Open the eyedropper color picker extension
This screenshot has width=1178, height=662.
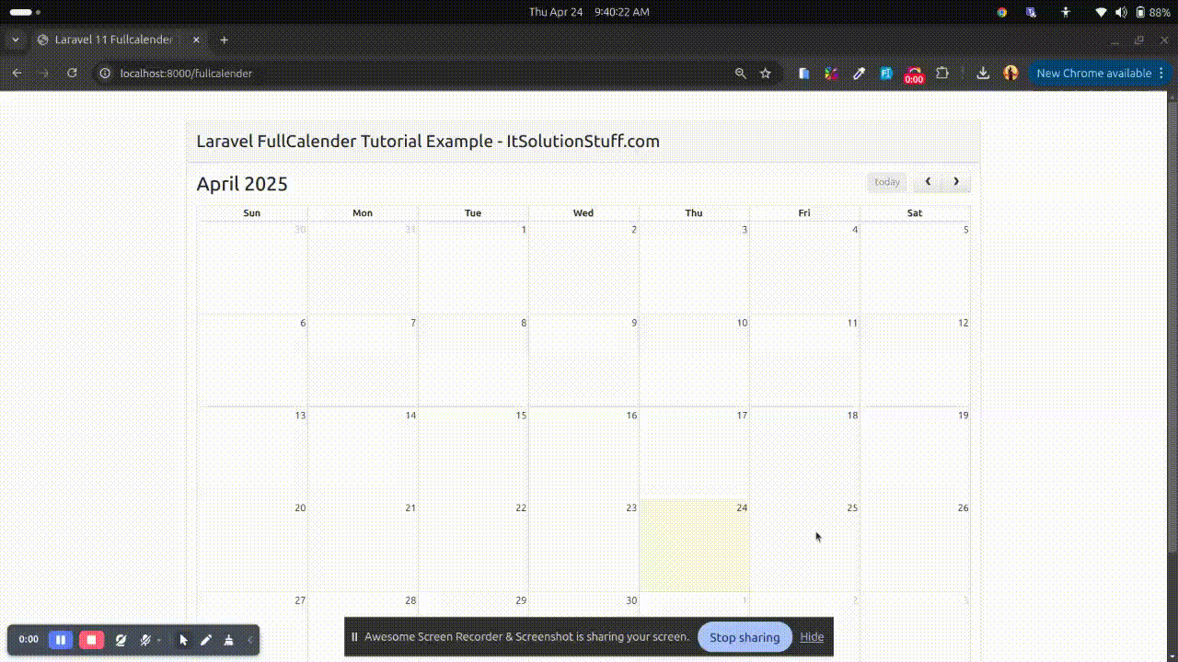859,74
